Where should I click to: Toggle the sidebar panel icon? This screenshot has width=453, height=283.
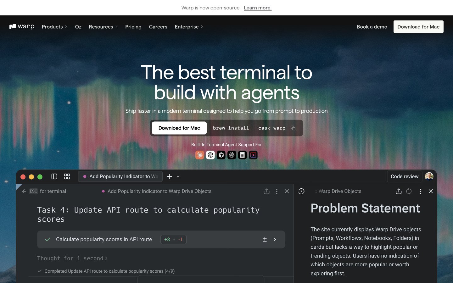coord(54,176)
